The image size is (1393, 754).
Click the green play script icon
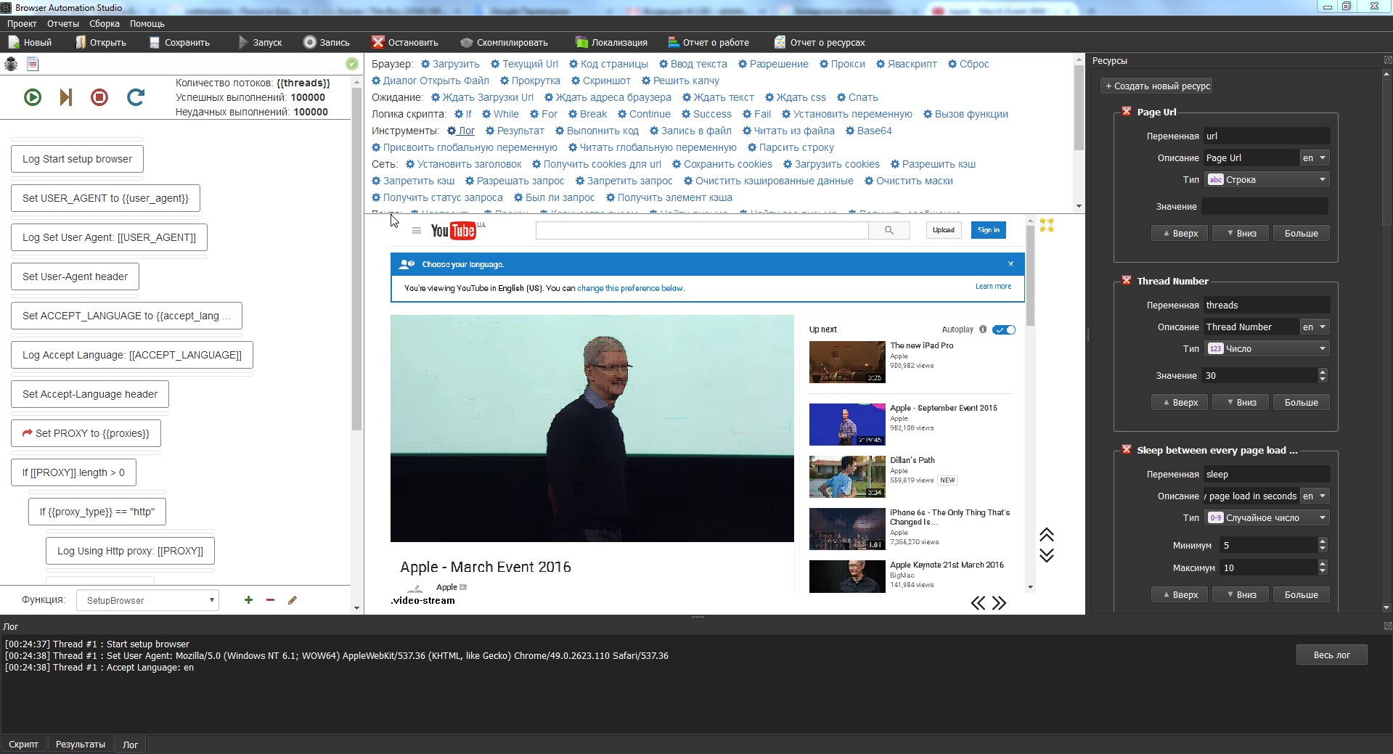pyautogui.click(x=33, y=97)
